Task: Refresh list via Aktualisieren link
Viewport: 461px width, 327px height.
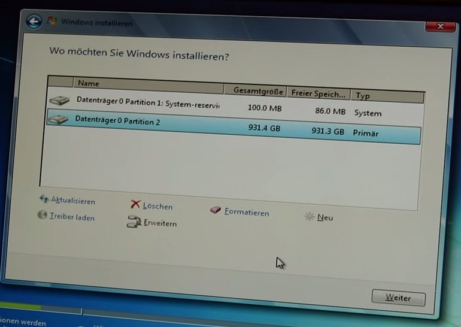Action: coord(73,201)
